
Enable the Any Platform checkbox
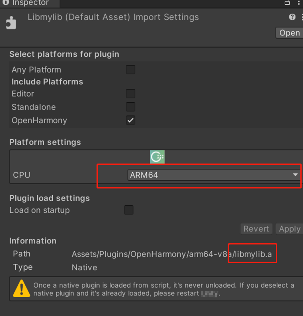[x=130, y=70]
